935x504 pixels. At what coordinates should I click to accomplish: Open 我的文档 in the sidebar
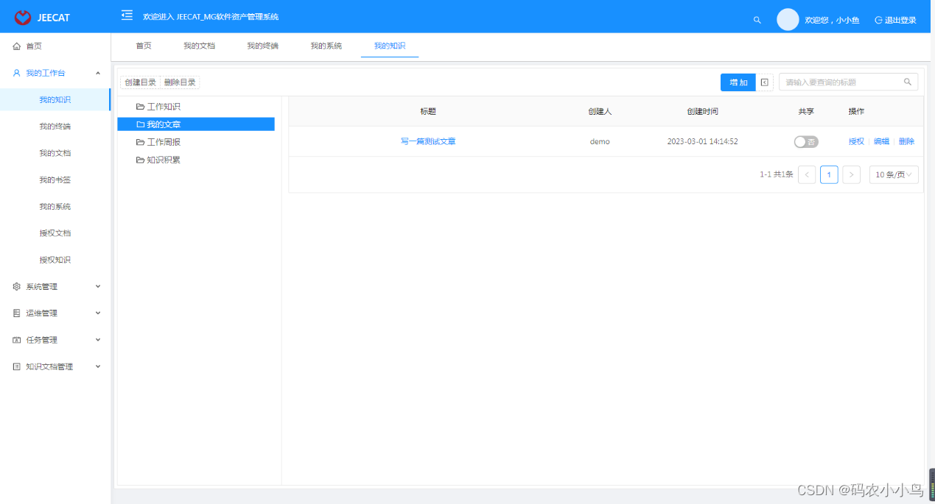[55, 153]
